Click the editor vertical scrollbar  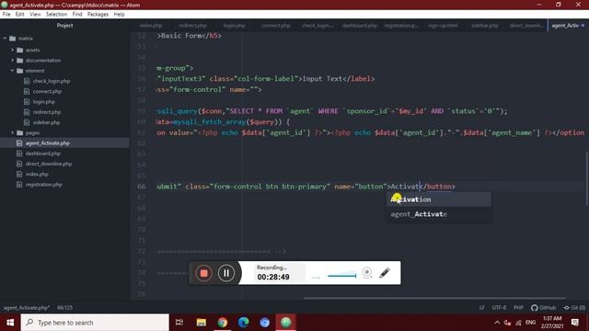coord(586,178)
